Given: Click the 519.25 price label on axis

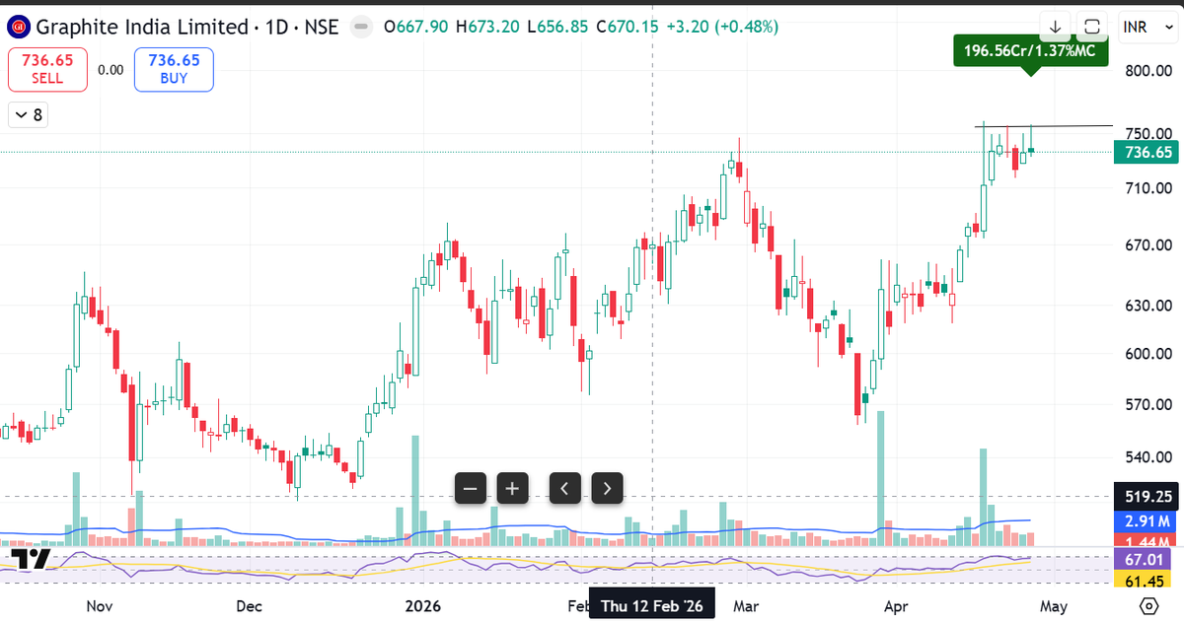Looking at the screenshot, I should point(1147,497).
